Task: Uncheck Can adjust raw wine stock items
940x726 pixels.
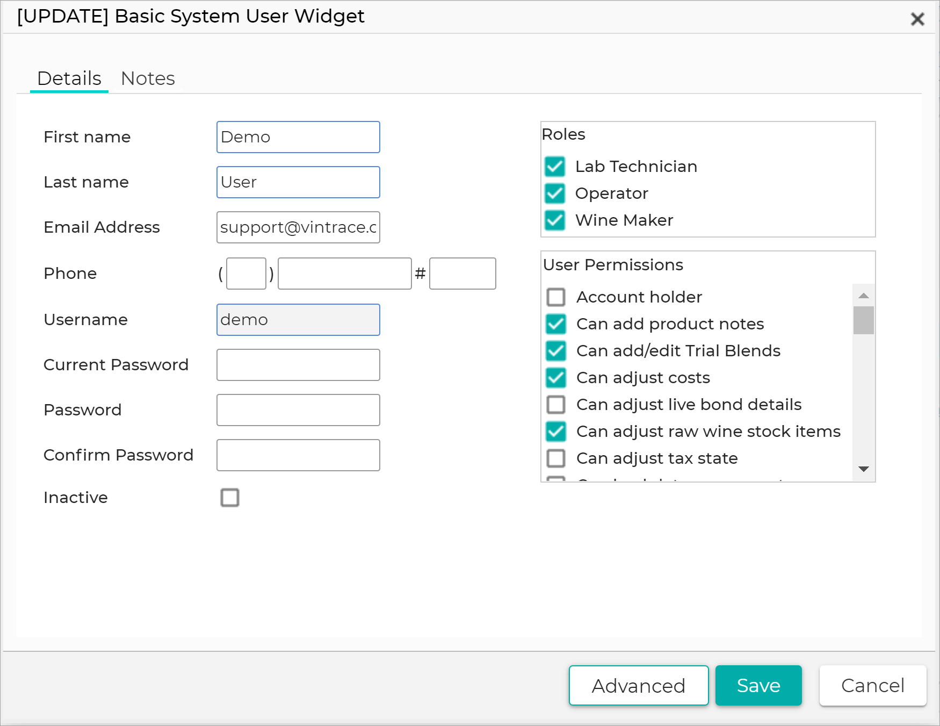Action: 556,432
